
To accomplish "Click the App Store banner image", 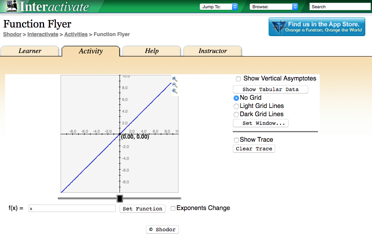I will 317,27.
